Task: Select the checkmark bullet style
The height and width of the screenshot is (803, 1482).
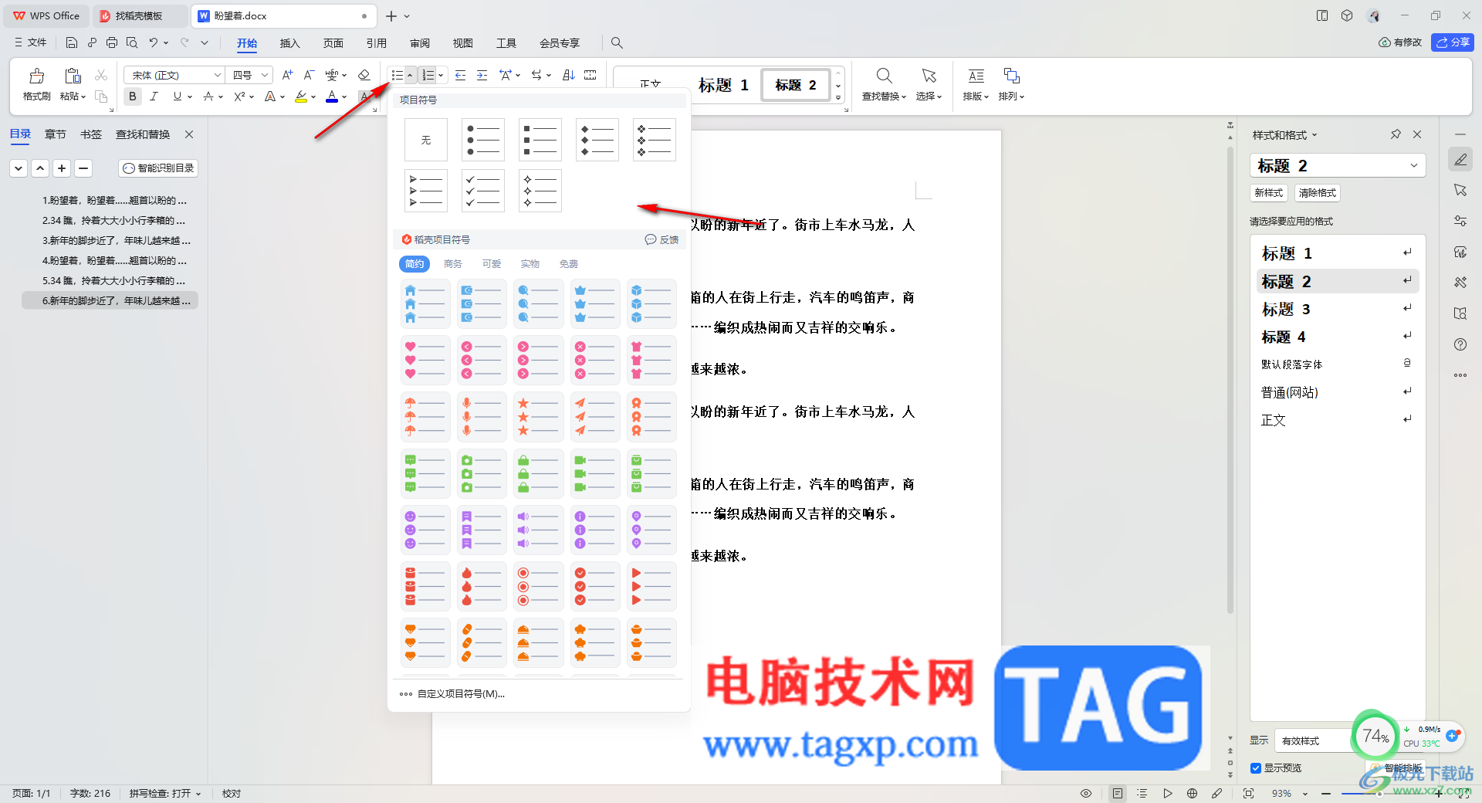Action: coord(483,191)
